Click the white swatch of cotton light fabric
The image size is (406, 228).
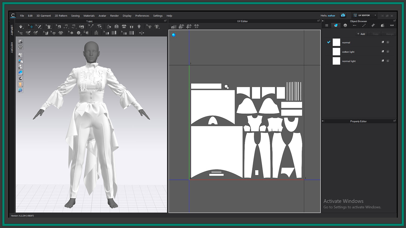coord(336,52)
